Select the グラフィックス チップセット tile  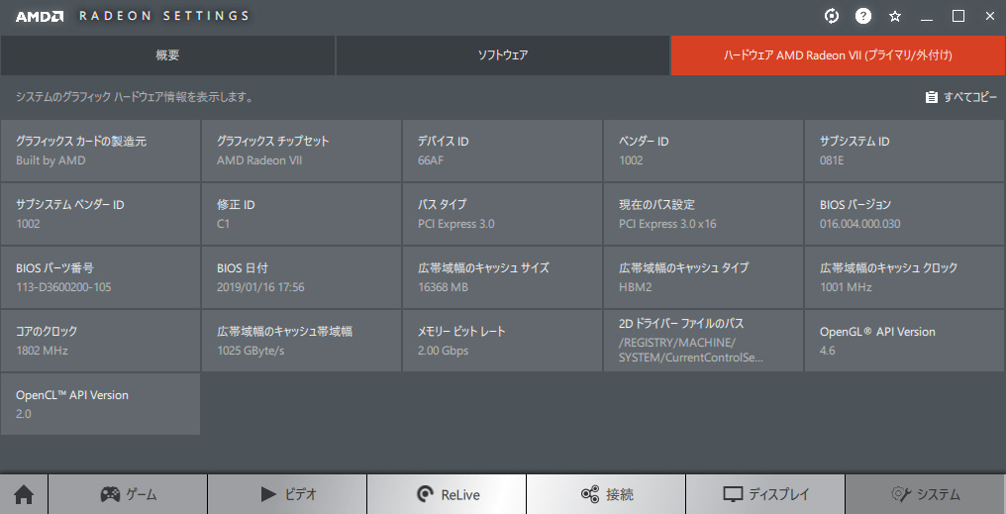point(302,151)
